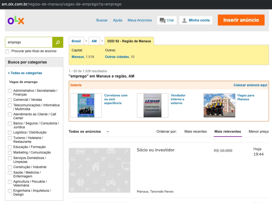Click the OLX logo
272x203 pixels.
(x=16, y=21)
